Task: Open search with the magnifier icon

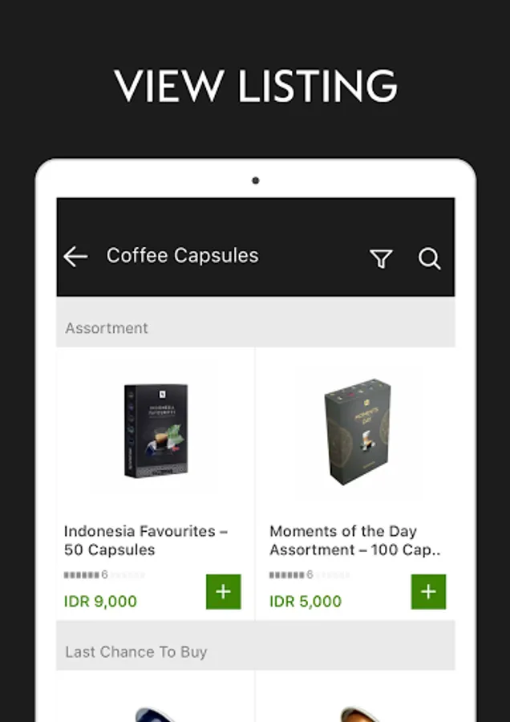Action: point(430,258)
